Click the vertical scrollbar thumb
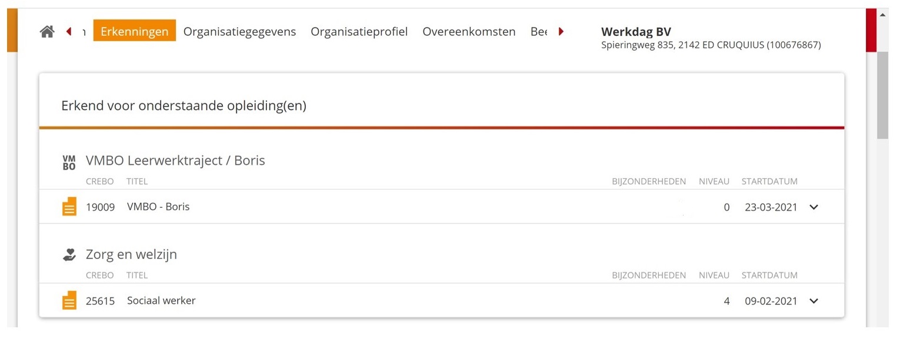The height and width of the screenshot is (342, 900). pos(882,95)
